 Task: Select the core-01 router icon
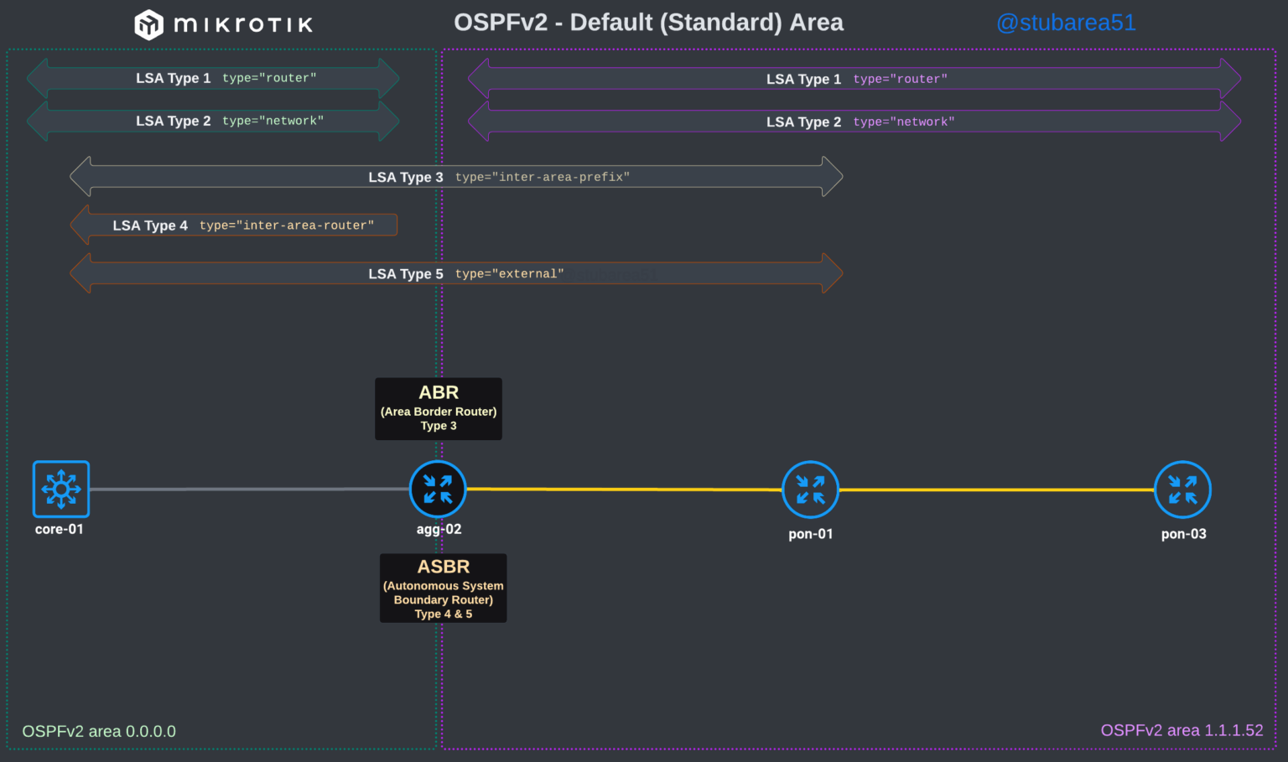[60, 489]
